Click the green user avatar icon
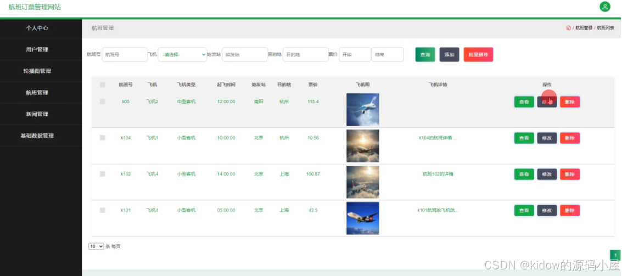Viewport: 622px width, 276px height. click(605, 7)
